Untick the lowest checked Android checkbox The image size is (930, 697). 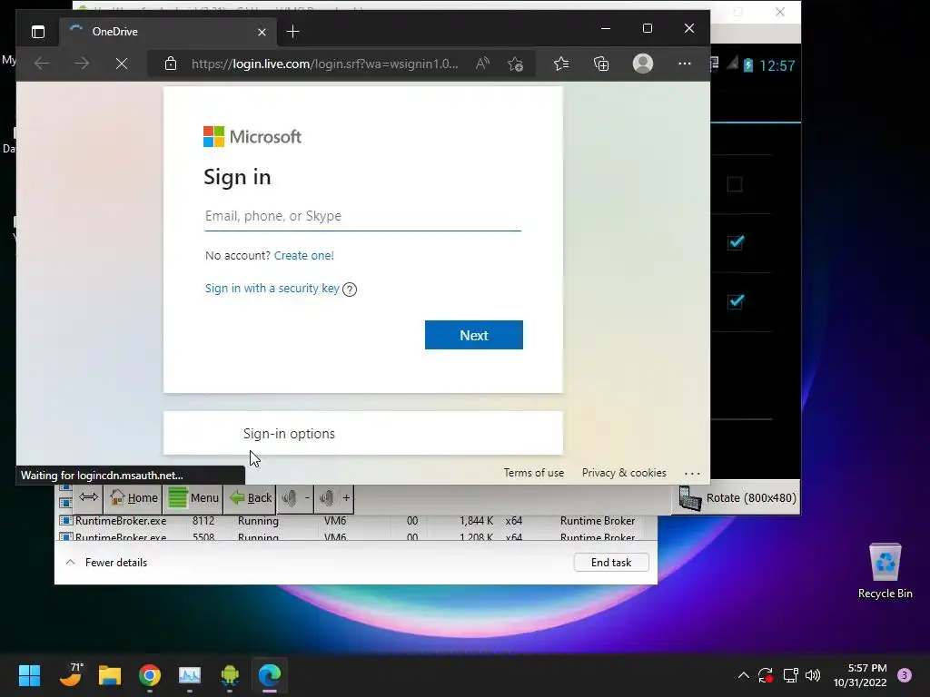pos(736,301)
